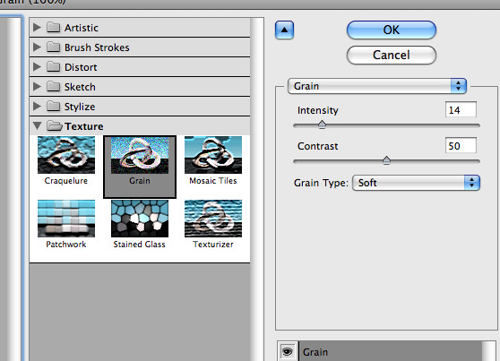Expand the Distort filter category
Screen dimensions: 500x361
37,67
